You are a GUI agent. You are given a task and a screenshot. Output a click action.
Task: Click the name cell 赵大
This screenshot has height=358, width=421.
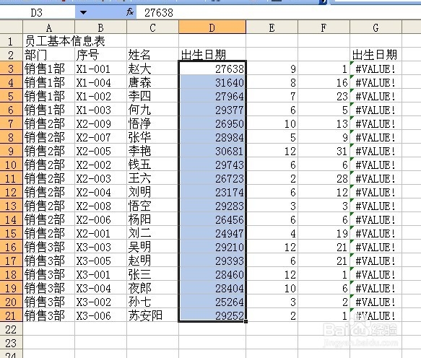(x=152, y=69)
